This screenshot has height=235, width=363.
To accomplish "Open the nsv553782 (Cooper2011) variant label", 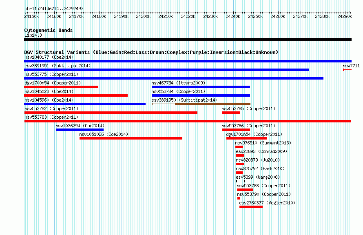I will tap(51, 109).
